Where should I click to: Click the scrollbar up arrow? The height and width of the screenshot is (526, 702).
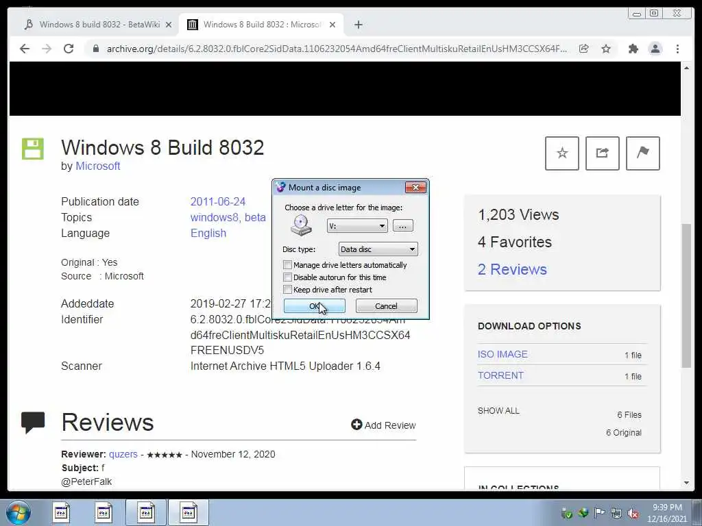[x=686, y=68]
